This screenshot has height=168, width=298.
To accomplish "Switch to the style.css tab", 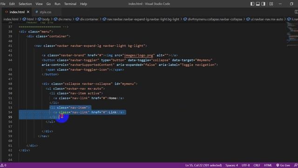I will click(x=46, y=12).
